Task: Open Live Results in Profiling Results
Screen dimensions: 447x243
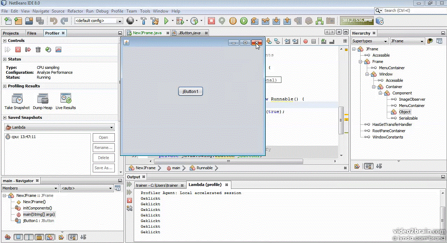Action: tap(66, 101)
